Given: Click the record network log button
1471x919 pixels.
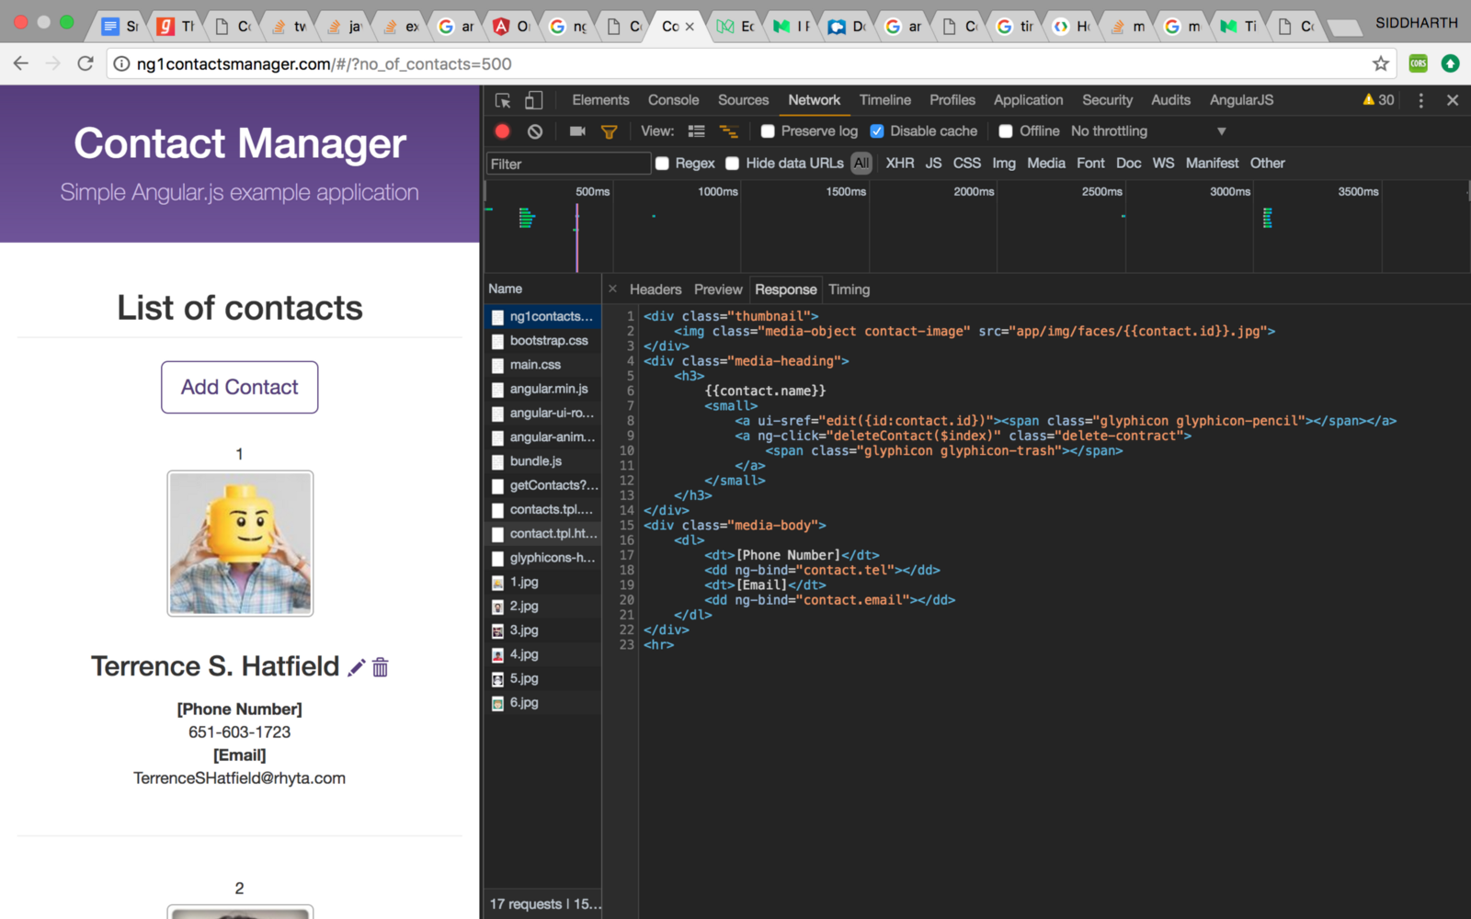Looking at the screenshot, I should coord(502,131).
